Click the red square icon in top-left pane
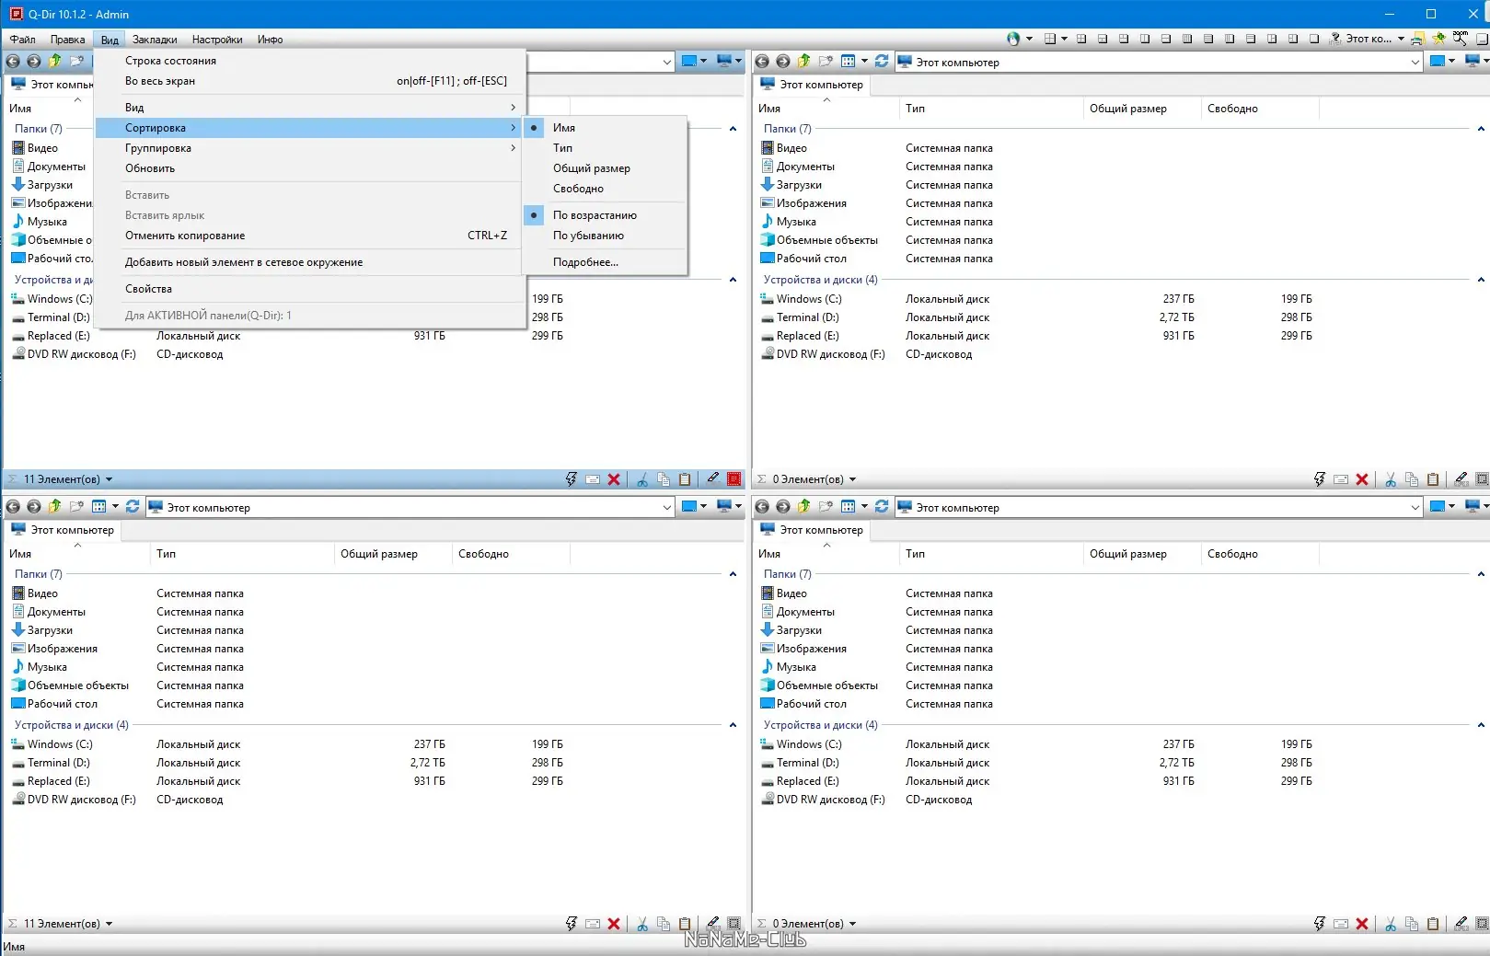 tap(734, 479)
